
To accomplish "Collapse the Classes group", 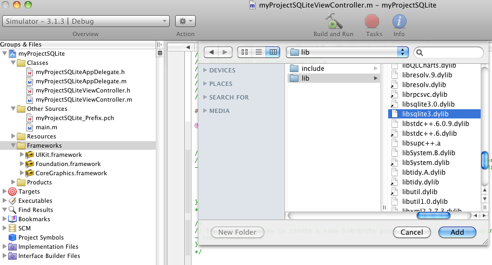I will [13, 63].
